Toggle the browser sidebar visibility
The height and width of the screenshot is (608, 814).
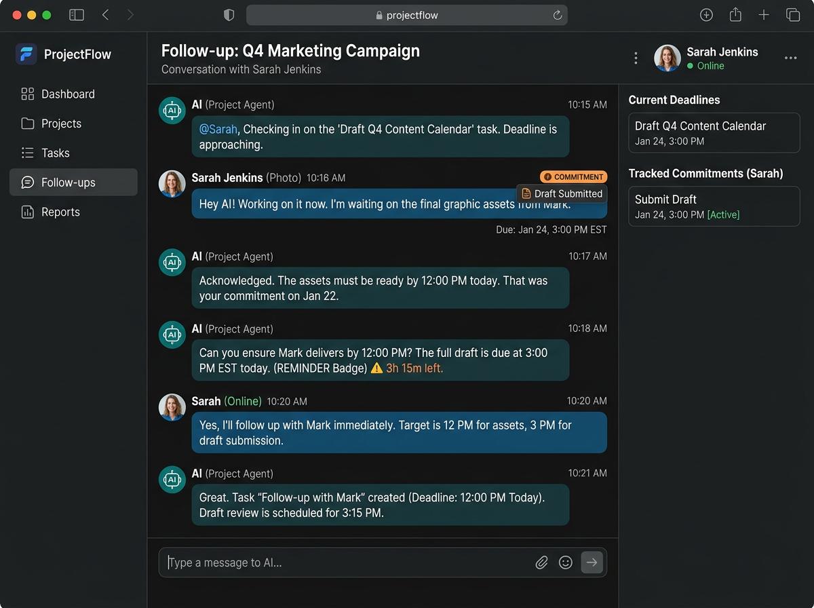point(76,14)
